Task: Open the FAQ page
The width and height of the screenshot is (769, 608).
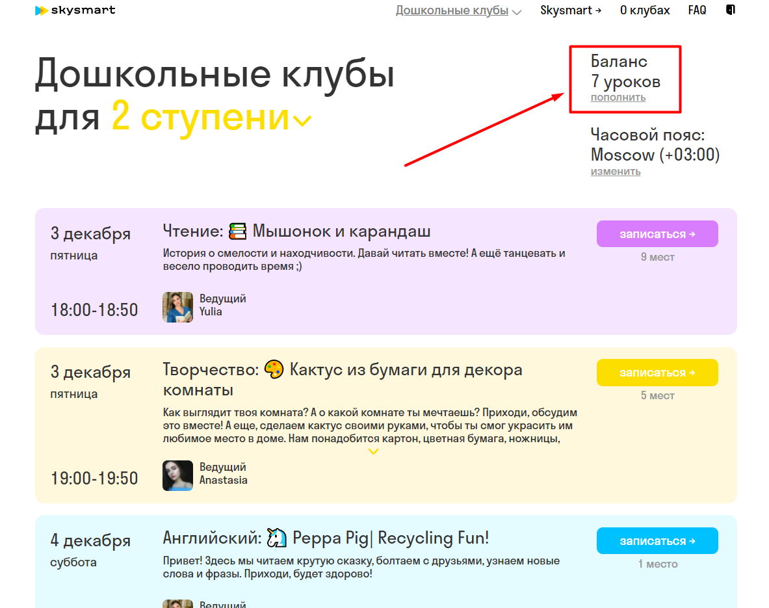Action: pos(697,10)
